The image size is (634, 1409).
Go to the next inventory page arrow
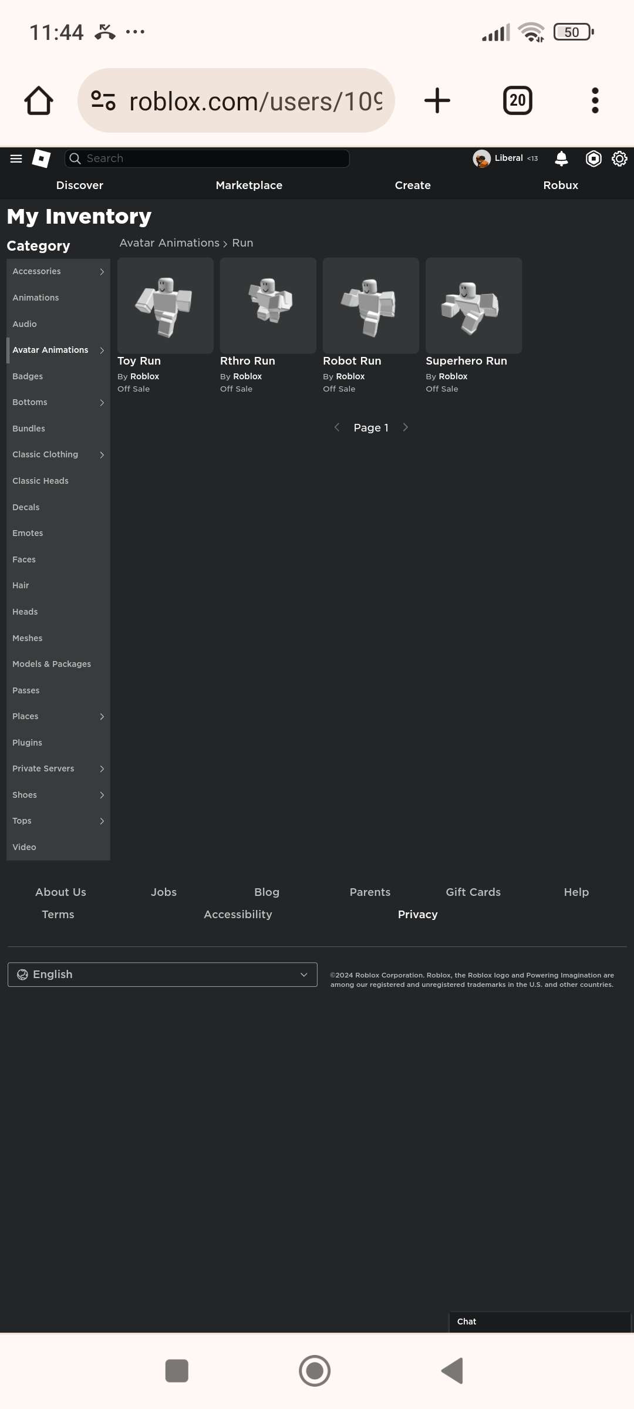click(405, 427)
